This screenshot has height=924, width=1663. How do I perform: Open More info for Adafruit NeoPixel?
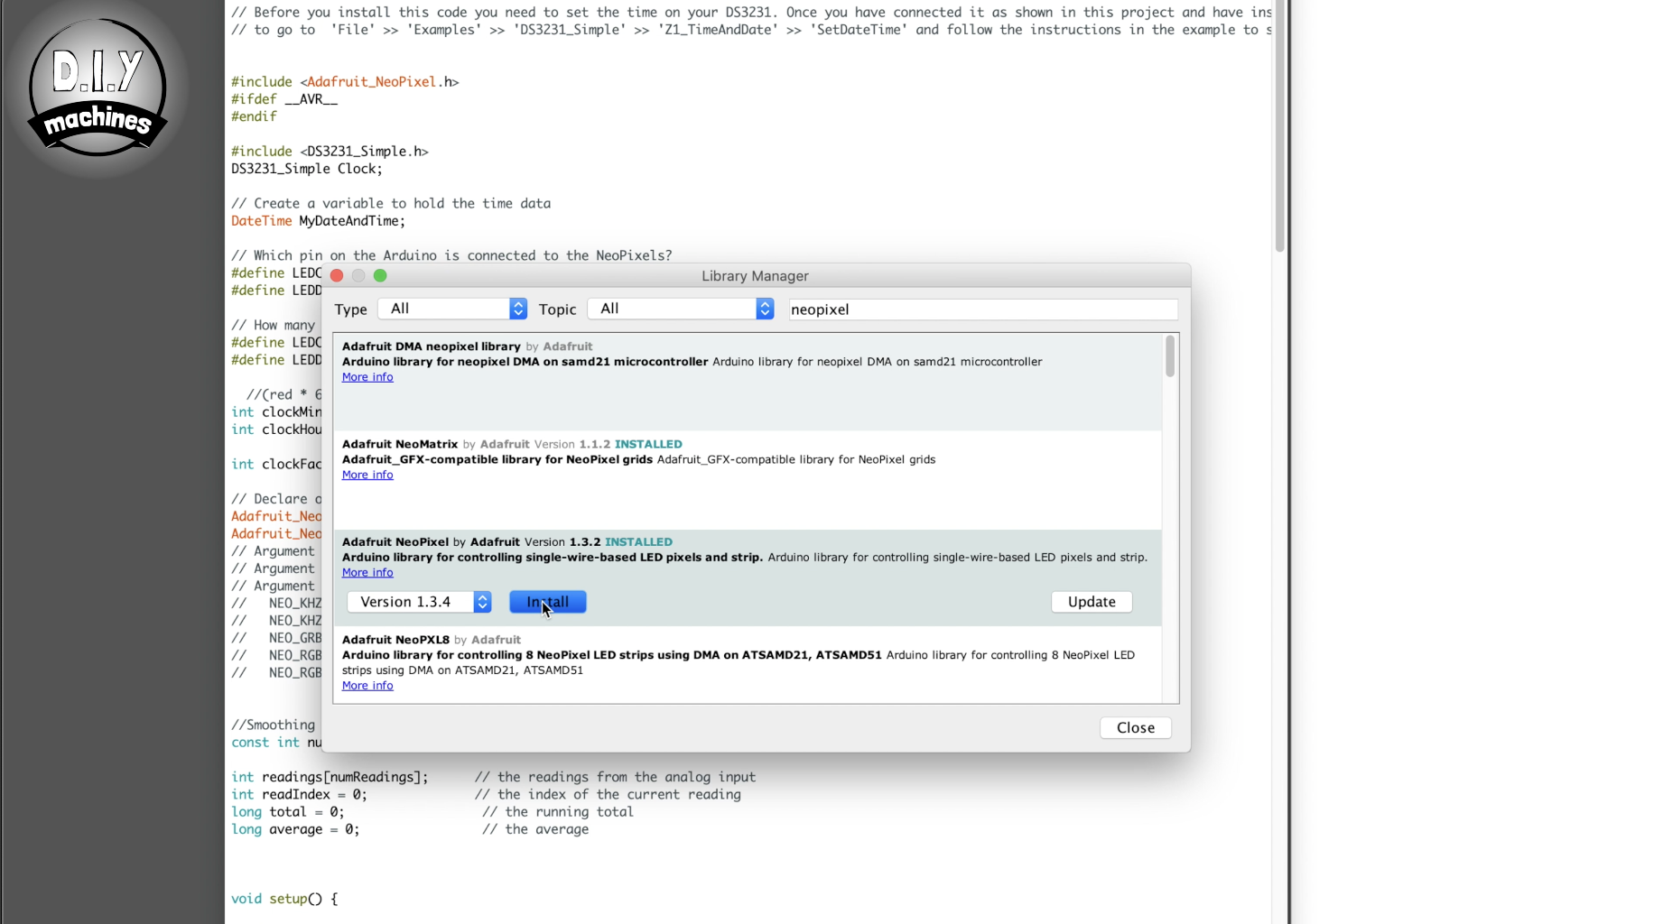click(367, 573)
